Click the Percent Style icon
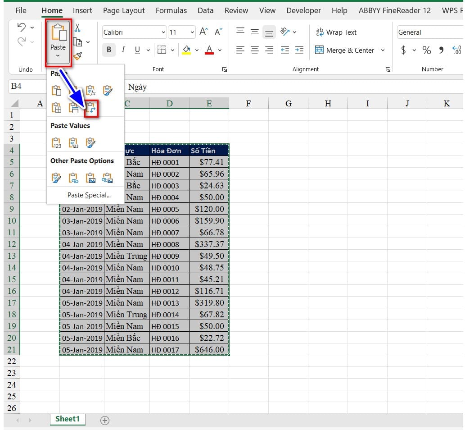This screenshot has width=465, height=430. (426, 50)
